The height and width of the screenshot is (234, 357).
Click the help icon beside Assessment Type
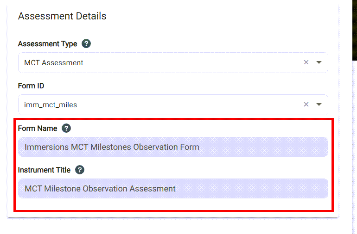(x=86, y=44)
